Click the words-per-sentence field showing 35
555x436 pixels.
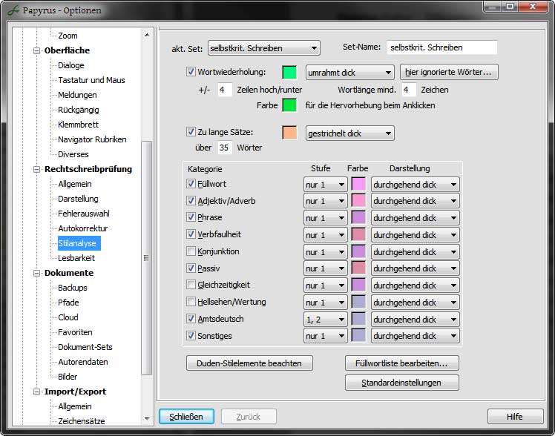click(224, 148)
